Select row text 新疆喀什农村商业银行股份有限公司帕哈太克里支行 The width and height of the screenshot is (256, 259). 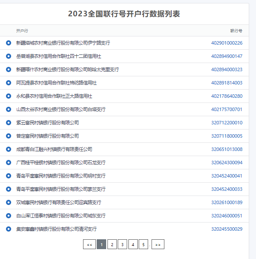pos(68,69)
